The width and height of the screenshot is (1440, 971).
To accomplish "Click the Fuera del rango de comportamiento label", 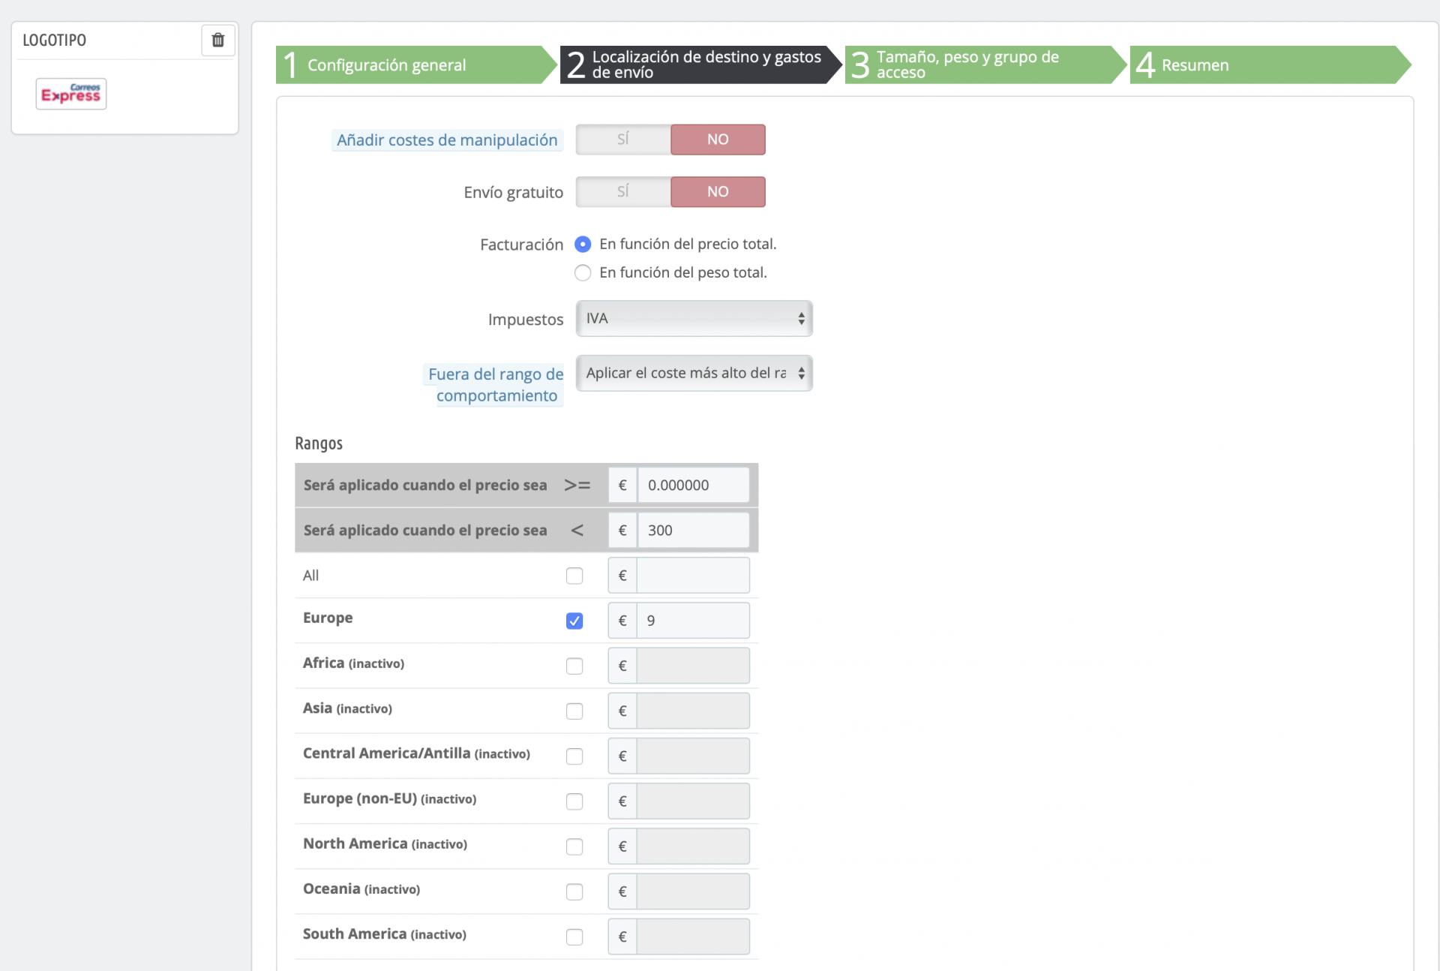I will tap(496, 385).
